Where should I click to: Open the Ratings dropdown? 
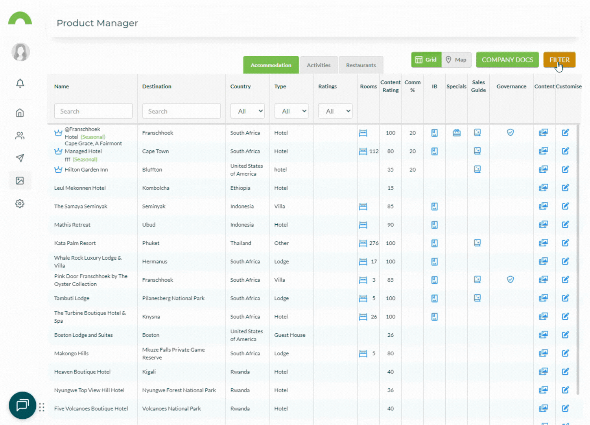(x=335, y=111)
